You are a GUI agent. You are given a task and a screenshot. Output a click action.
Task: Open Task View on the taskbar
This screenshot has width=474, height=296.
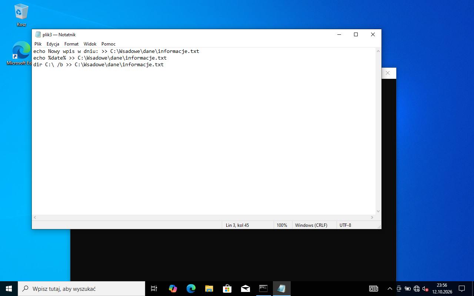[x=154, y=289]
